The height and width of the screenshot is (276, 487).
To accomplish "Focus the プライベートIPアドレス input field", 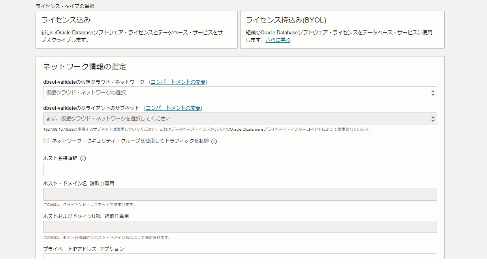I will click(240, 256).
